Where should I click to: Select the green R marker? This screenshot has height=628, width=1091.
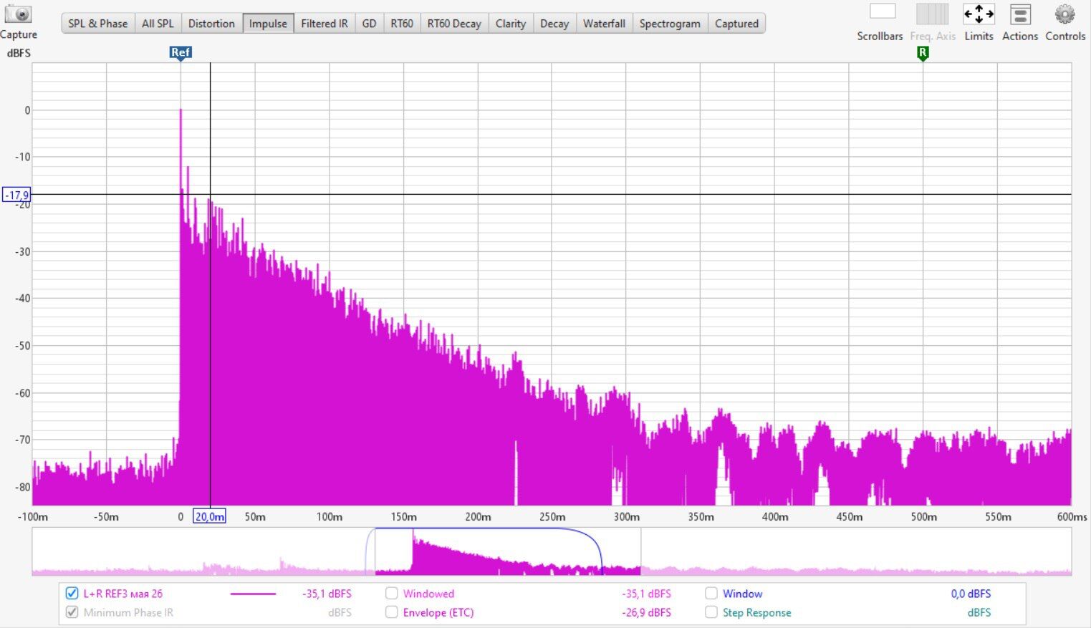(x=923, y=53)
